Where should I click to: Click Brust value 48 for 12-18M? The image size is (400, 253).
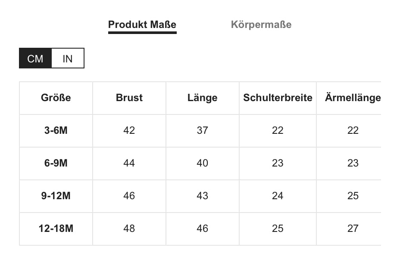click(x=129, y=228)
